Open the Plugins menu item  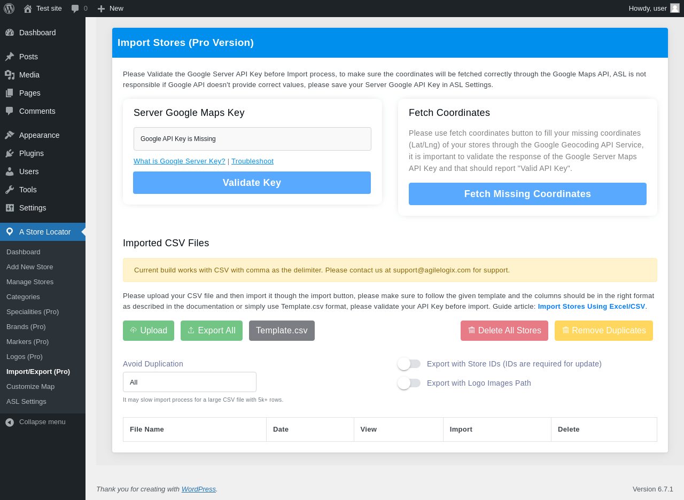pyautogui.click(x=43, y=153)
